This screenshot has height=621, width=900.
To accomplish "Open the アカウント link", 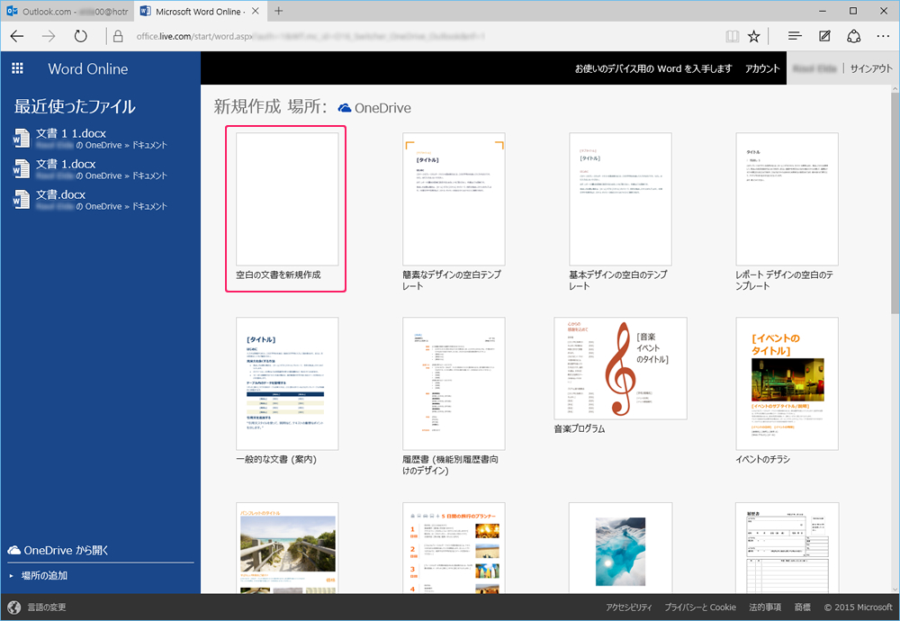I will pos(762,68).
